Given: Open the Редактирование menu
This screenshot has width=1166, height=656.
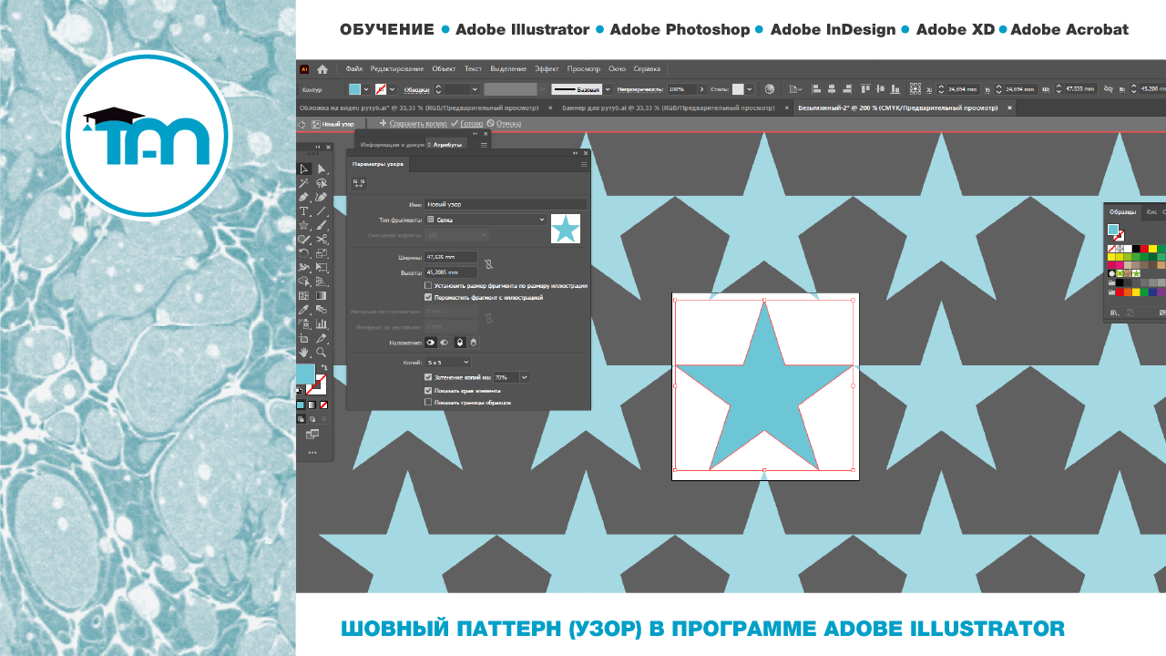Looking at the screenshot, I should click(x=397, y=69).
